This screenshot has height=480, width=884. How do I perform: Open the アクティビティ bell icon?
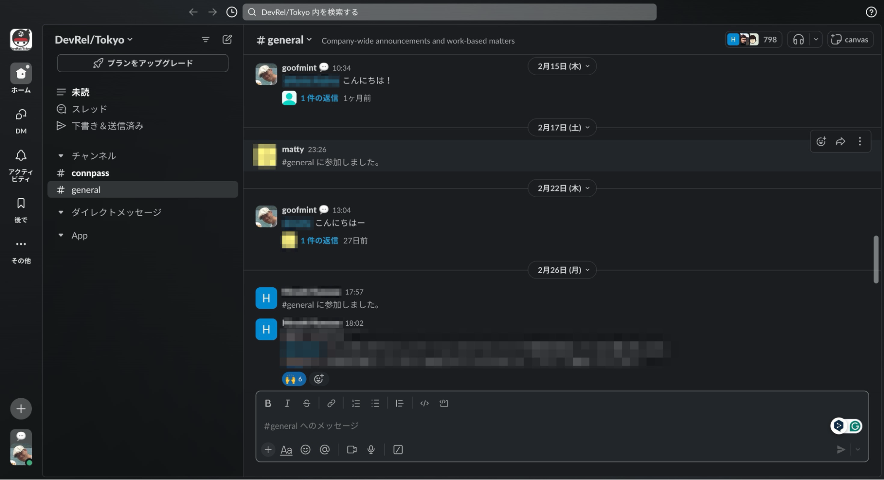(21, 156)
